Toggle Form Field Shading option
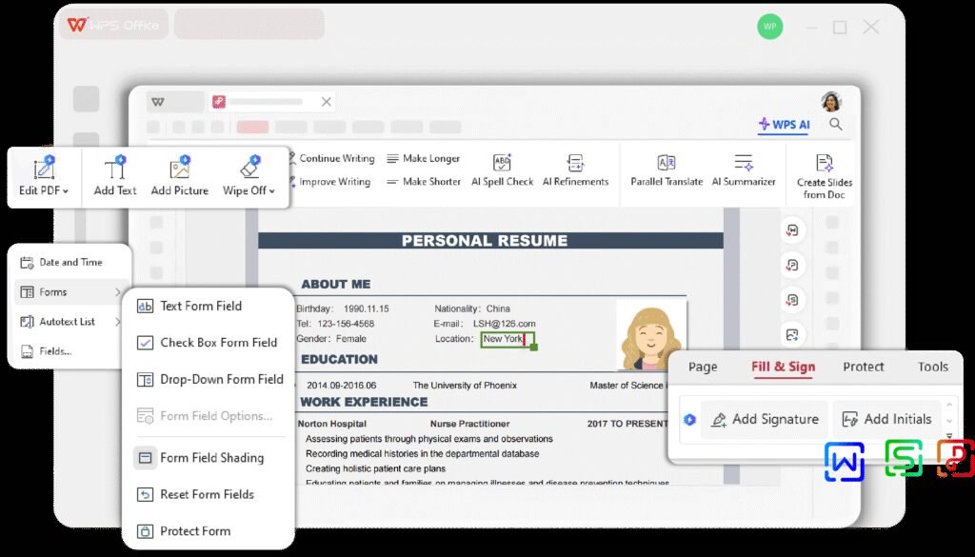 point(201,458)
